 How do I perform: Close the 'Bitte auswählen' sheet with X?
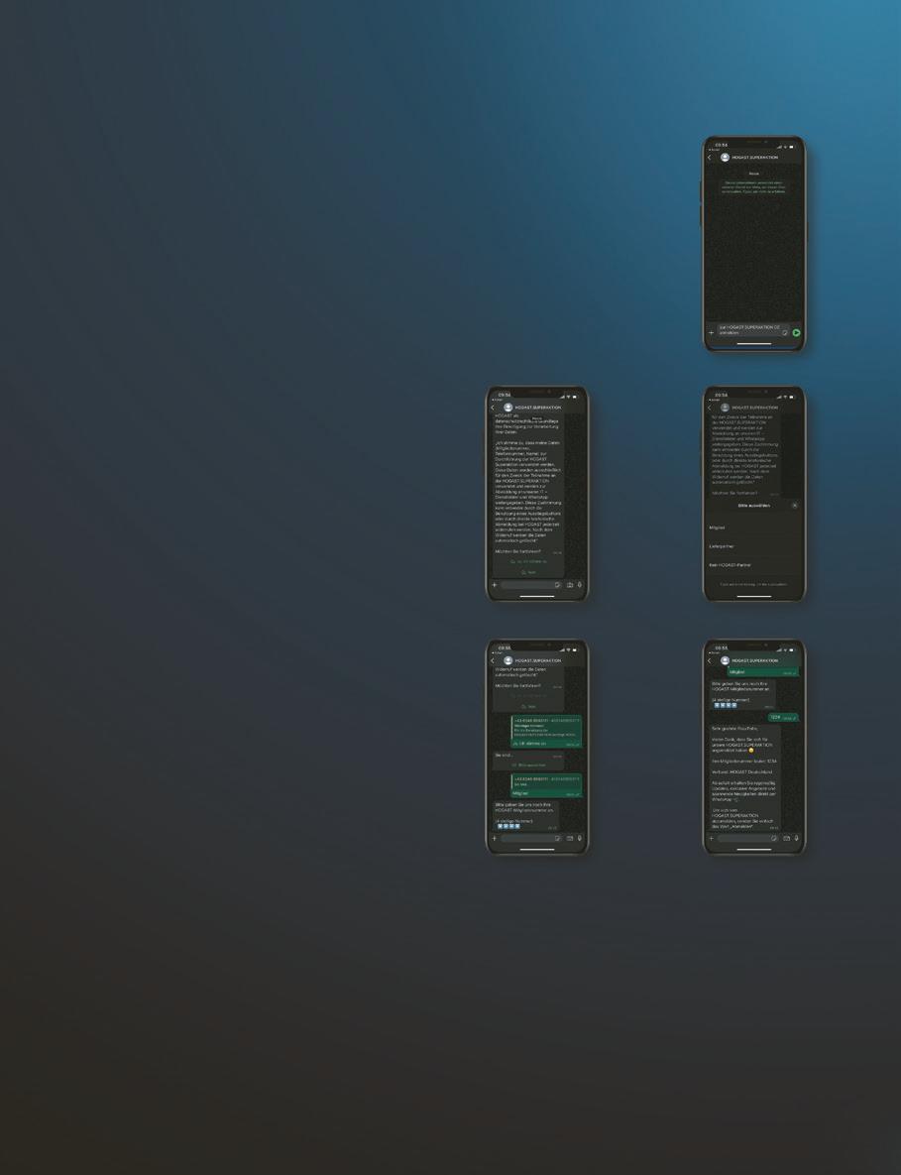click(795, 505)
